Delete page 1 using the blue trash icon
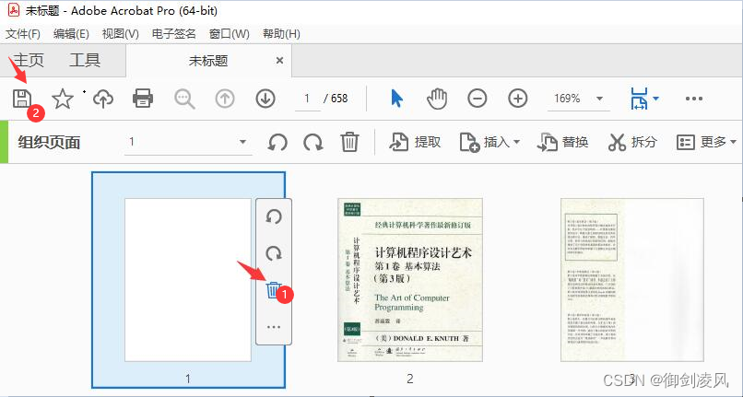 click(x=273, y=289)
